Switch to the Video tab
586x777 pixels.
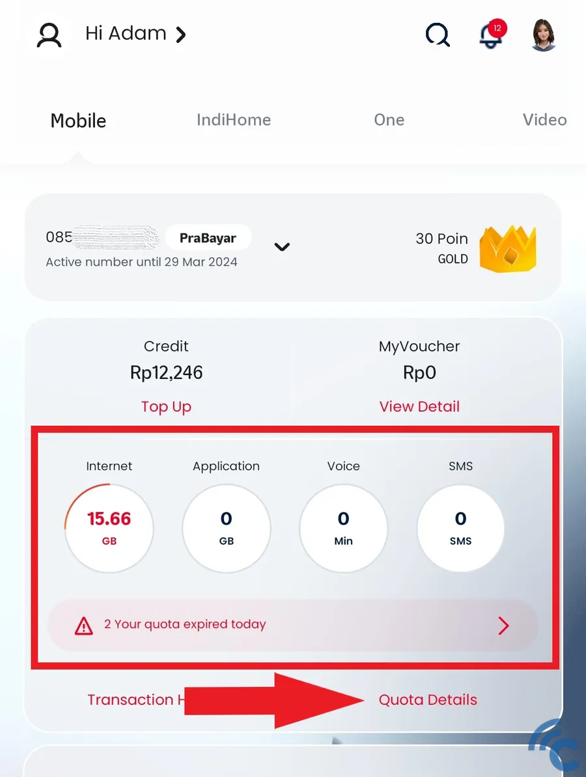(x=544, y=120)
